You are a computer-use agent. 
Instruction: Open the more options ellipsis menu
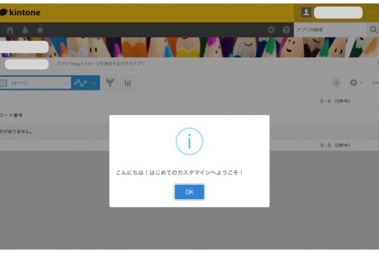(375, 83)
